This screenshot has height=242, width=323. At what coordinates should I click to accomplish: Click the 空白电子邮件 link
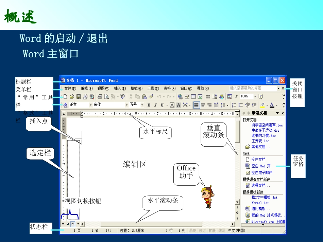pos(261,172)
